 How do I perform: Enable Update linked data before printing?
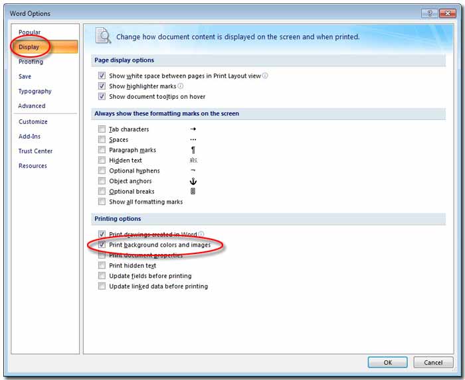click(x=102, y=286)
